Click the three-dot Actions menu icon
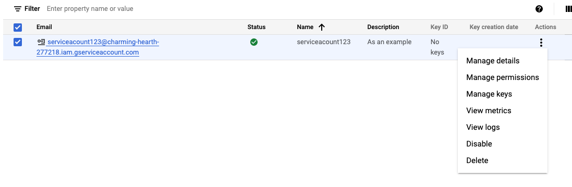The width and height of the screenshot is (572, 187). [x=541, y=43]
